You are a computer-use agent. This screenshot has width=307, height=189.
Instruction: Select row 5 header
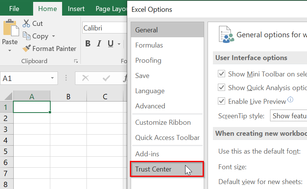click(6, 151)
